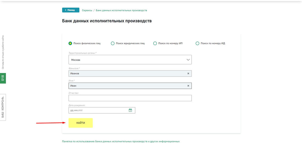Image resolution: width=302 pixels, height=143 pixels.
Task: Clear the Фамилия field with the X icon
Action: 188,74
